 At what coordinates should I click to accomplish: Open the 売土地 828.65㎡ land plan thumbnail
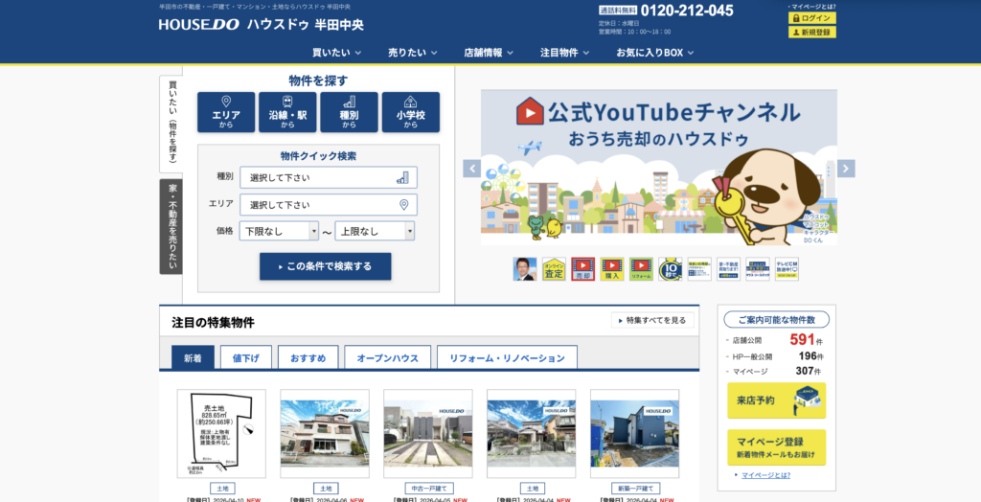pos(221,434)
